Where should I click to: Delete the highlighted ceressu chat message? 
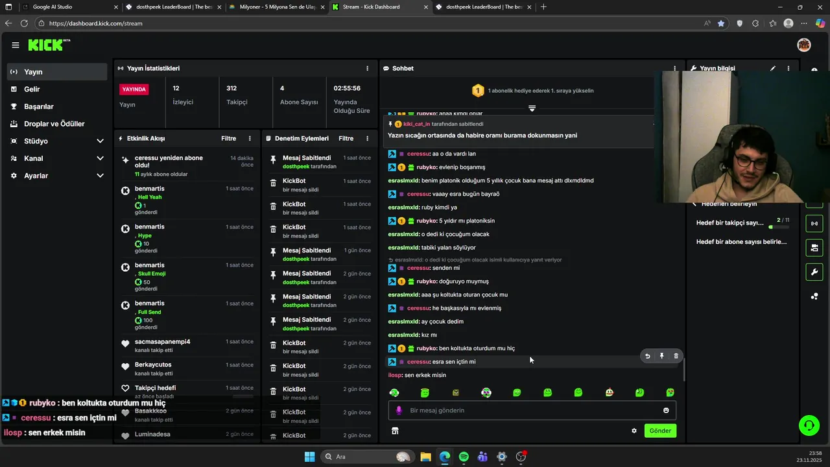tap(676, 355)
